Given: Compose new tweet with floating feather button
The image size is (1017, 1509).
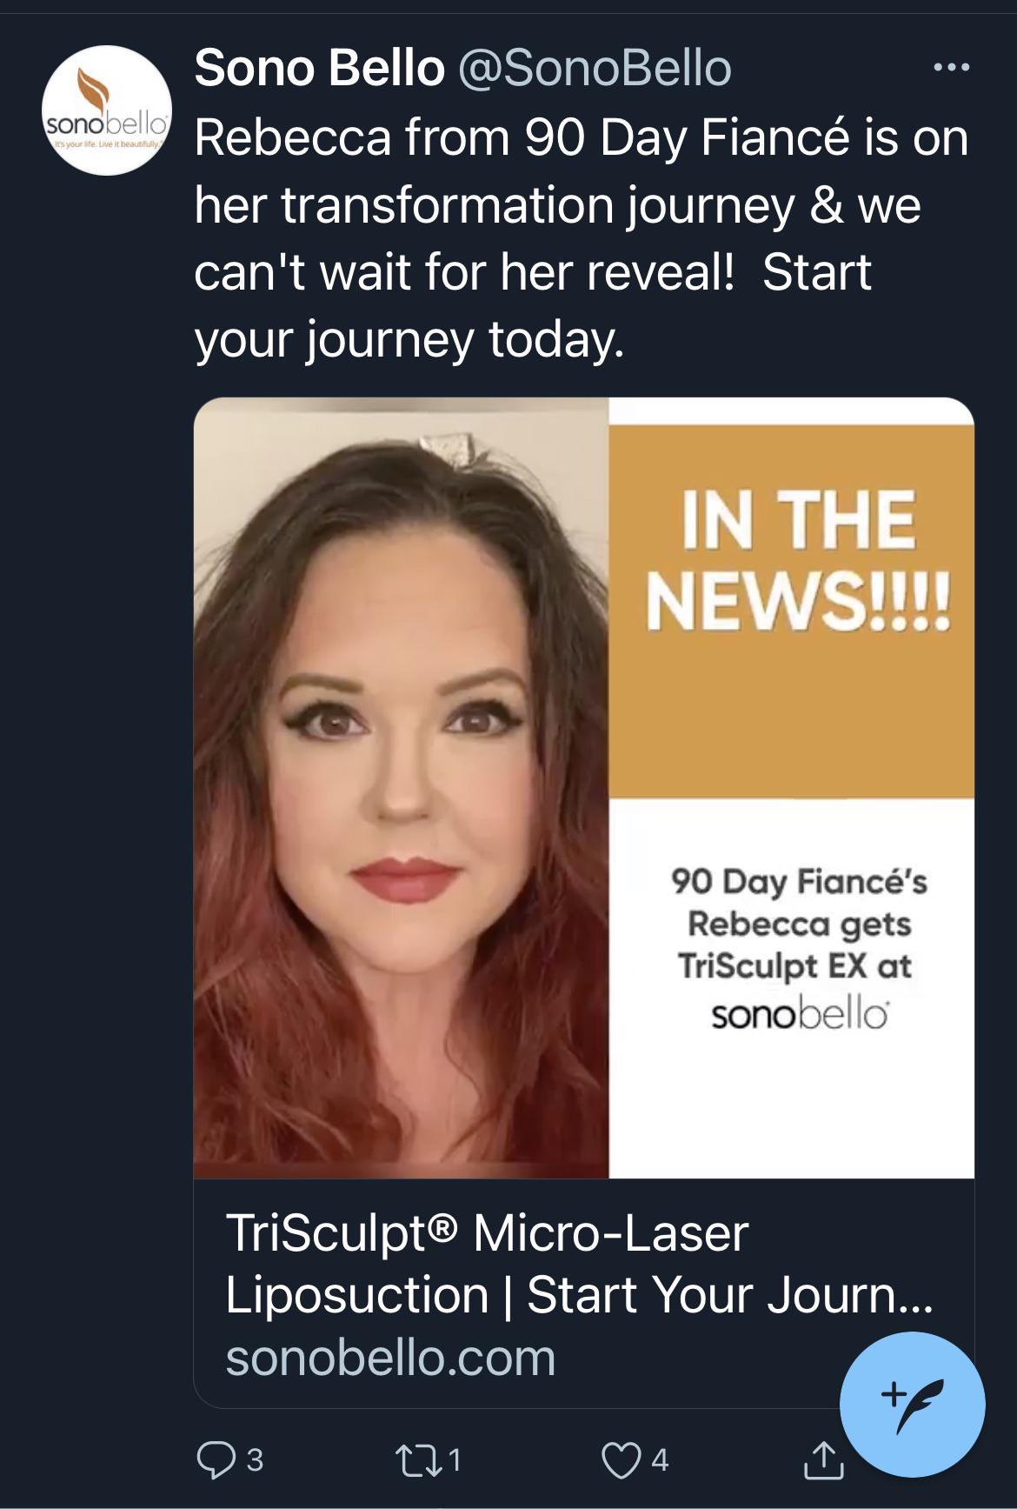Looking at the screenshot, I should pos(912,1405).
